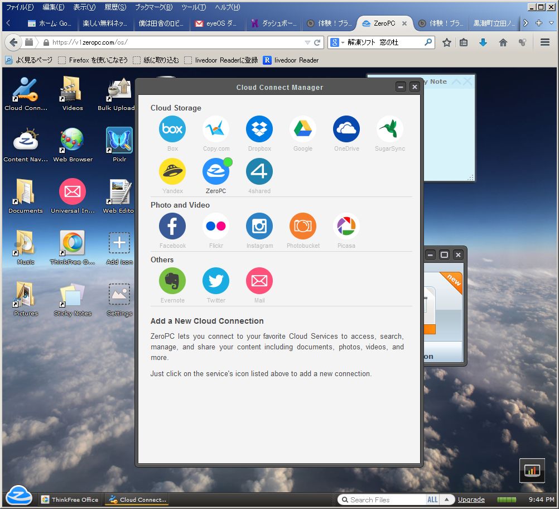Link a Twitter account
Image resolution: width=559 pixels, height=509 pixels.
[216, 281]
